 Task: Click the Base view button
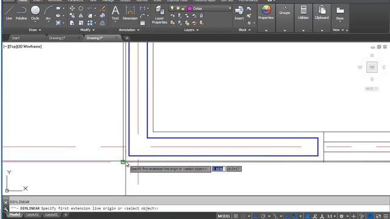(x=340, y=13)
